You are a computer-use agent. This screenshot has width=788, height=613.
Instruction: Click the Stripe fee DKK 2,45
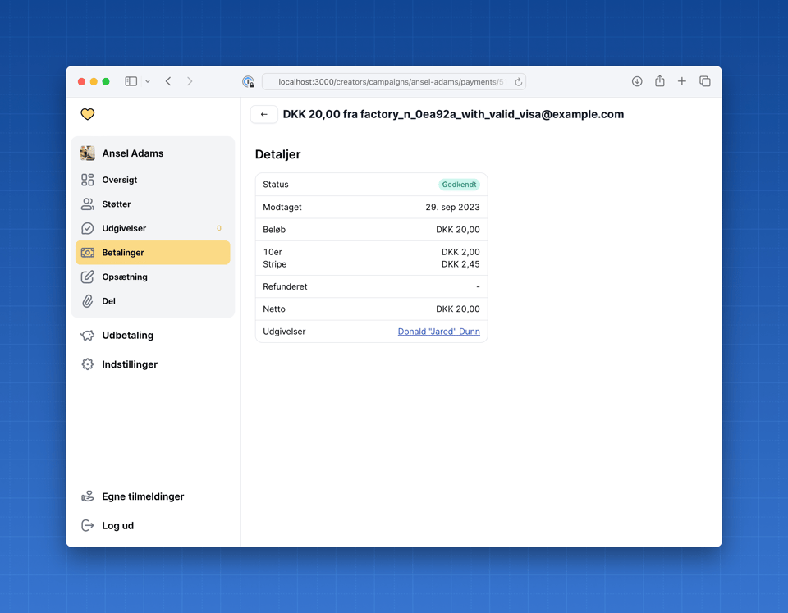point(460,264)
